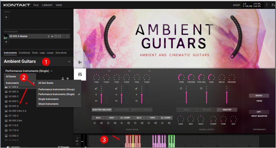
Task: Toggle the power icon below the TIME knob
Action: [x=181, y=88]
